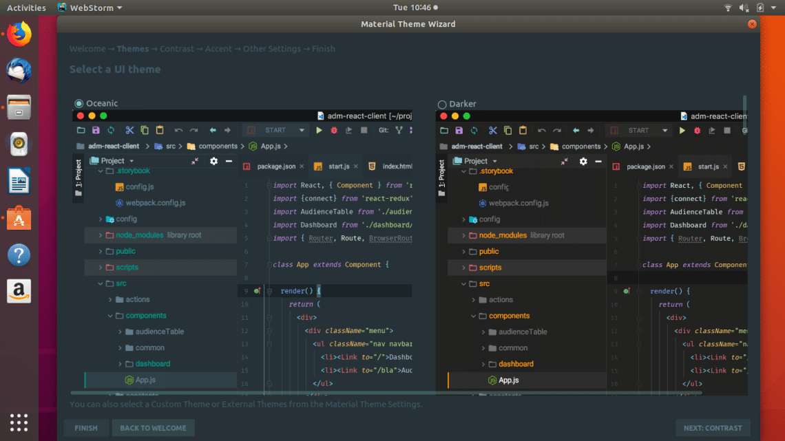Open the WebStorm application menu in the top bar
785x441 pixels.
(x=90, y=8)
